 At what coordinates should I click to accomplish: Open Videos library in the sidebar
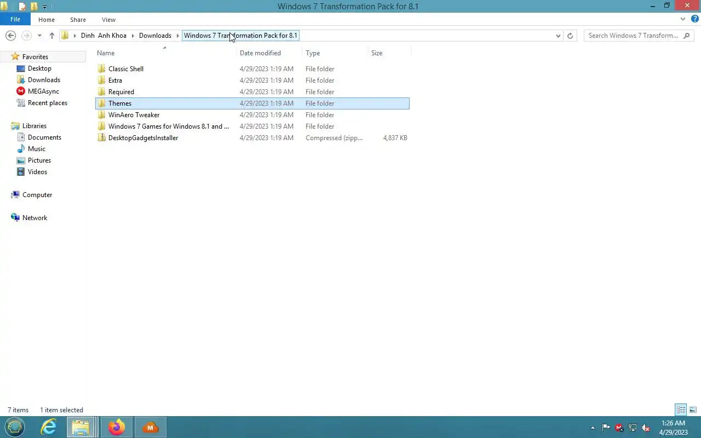pyautogui.click(x=37, y=172)
